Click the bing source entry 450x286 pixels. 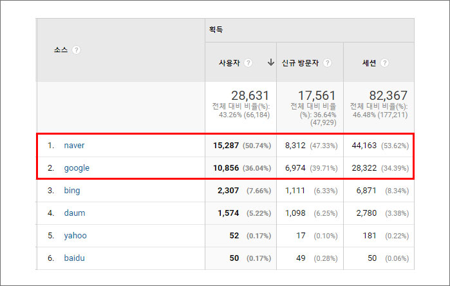click(72, 191)
